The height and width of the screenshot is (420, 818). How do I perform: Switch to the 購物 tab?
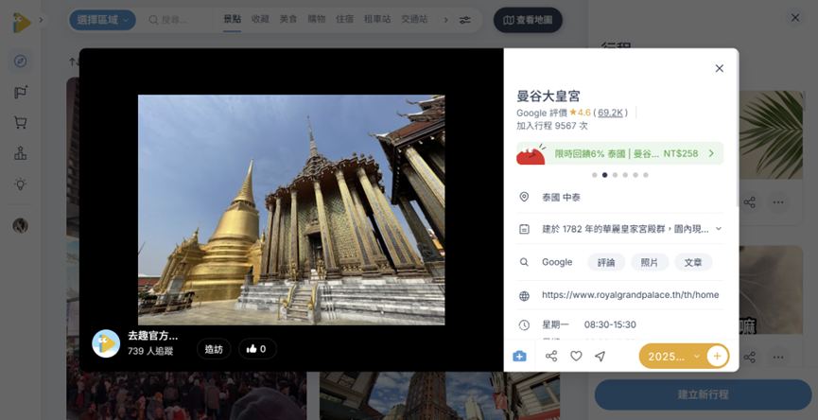coord(317,19)
